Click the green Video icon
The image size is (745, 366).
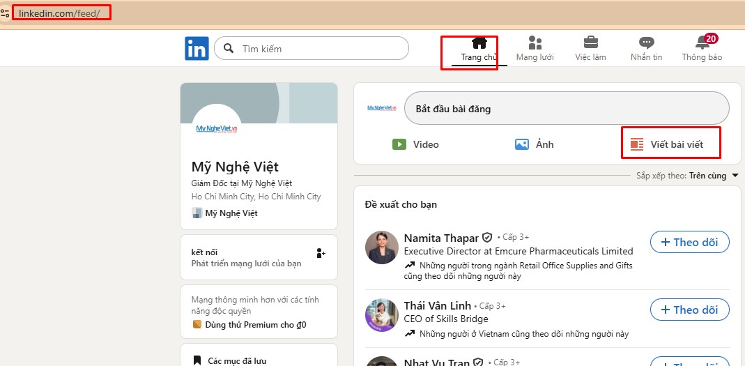click(399, 144)
